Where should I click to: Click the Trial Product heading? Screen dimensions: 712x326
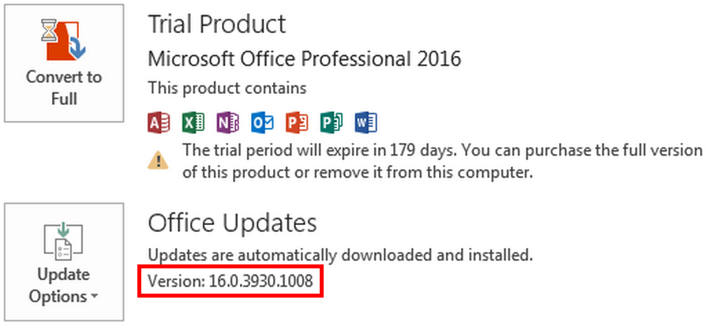(x=217, y=24)
